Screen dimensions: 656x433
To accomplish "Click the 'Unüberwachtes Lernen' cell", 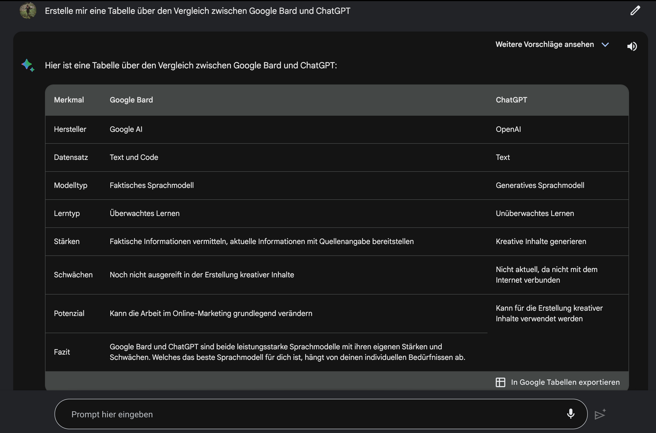I will (x=535, y=213).
